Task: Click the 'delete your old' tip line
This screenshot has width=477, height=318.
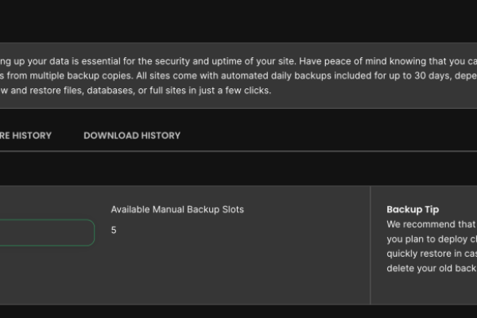Action: coord(429,268)
